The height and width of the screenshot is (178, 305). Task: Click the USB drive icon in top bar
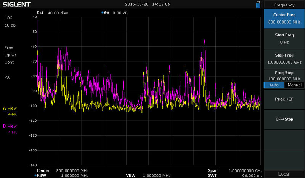tap(258, 4)
